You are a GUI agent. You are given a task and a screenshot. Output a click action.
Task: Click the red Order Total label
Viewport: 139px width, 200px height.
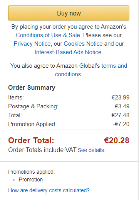pos(31,140)
